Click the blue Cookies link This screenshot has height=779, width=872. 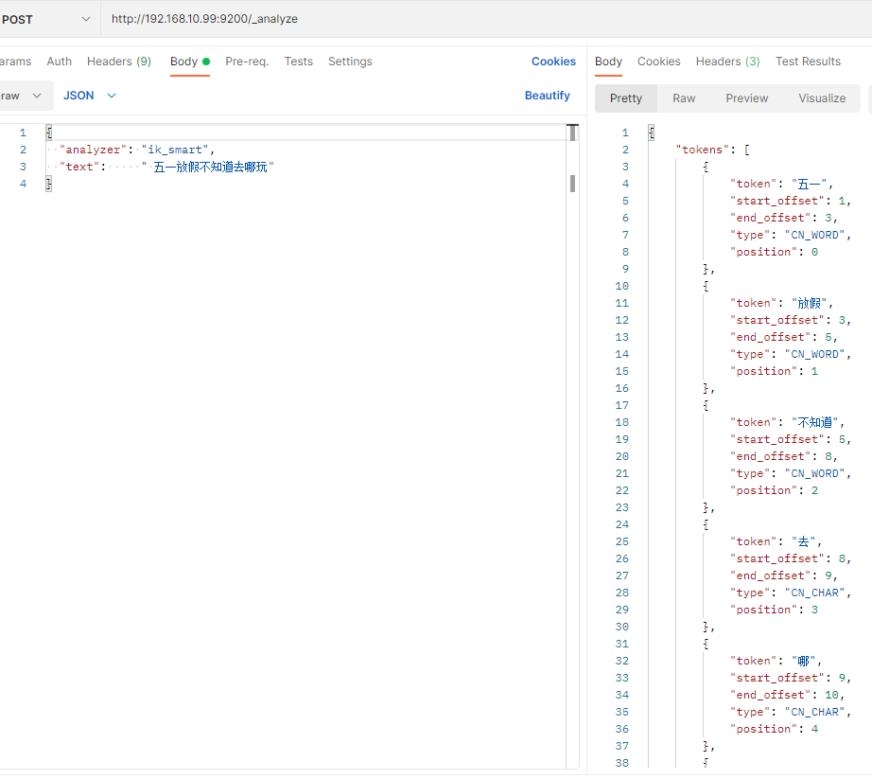click(553, 62)
